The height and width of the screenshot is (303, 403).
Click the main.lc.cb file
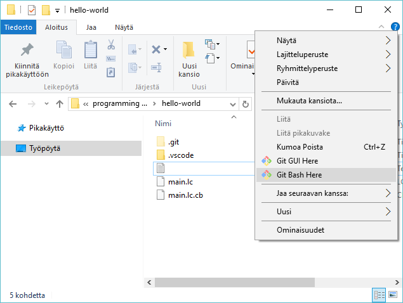point(185,195)
